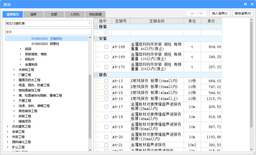This screenshot has width=256, height=155.
Task: Expand the 屋面及防水工程 node
Action: tap(14, 80)
